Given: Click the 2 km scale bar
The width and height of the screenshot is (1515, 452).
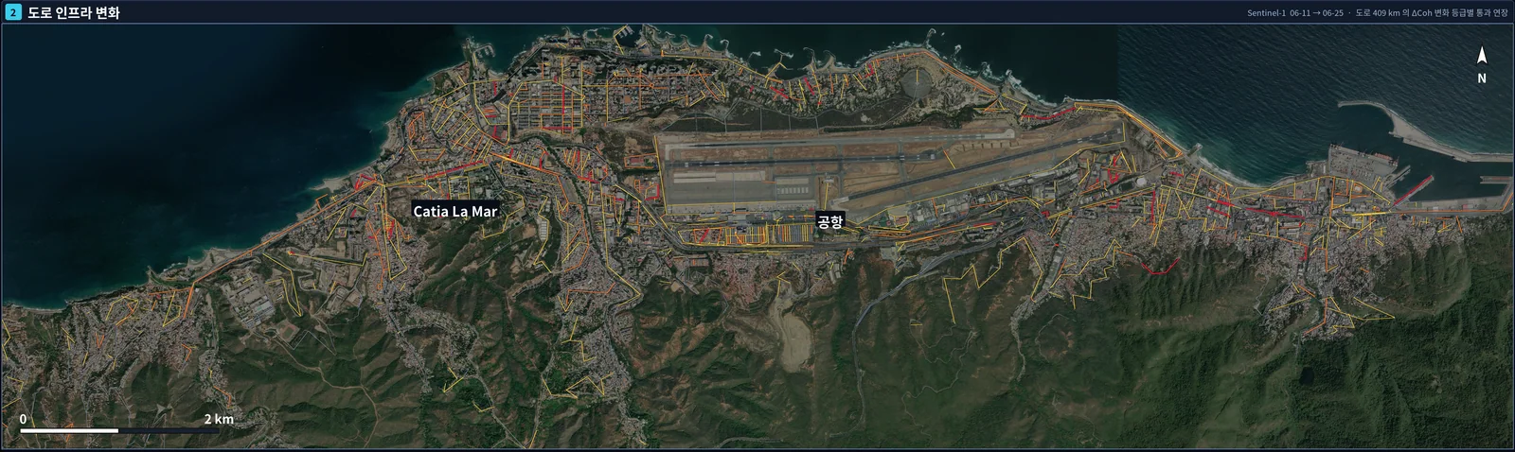Looking at the screenshot, I should [x=119, y=431].
